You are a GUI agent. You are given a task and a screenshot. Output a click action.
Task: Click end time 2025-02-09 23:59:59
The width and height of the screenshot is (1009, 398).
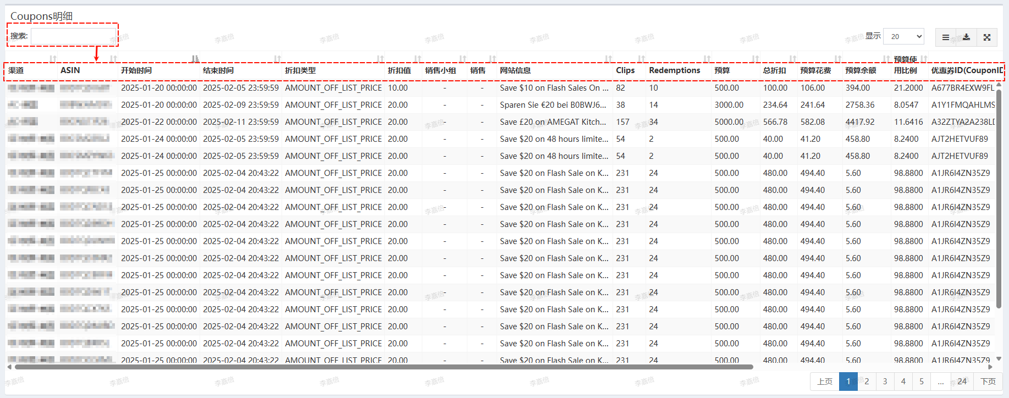pos(241,105)
